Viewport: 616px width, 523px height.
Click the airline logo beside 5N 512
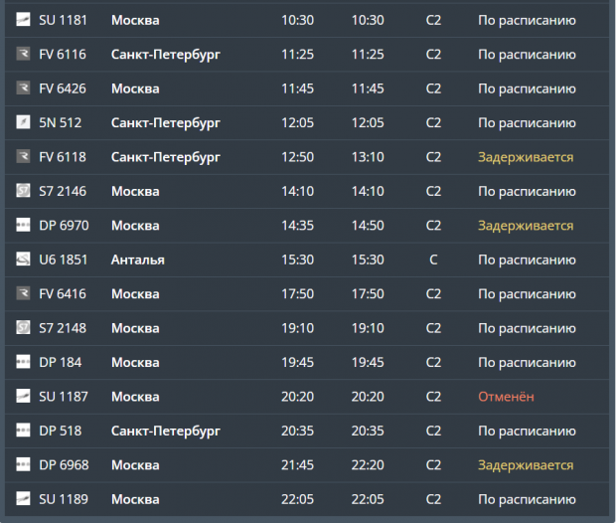tap(23, 122)
